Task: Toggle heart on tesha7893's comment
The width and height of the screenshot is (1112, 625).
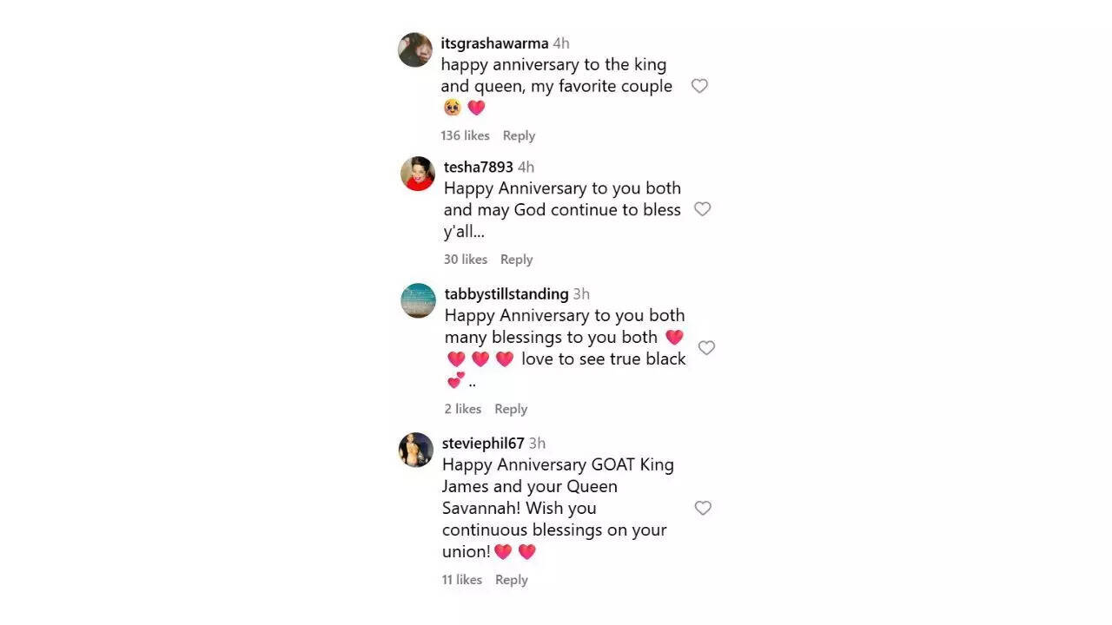Action: (x=702, y=209)
